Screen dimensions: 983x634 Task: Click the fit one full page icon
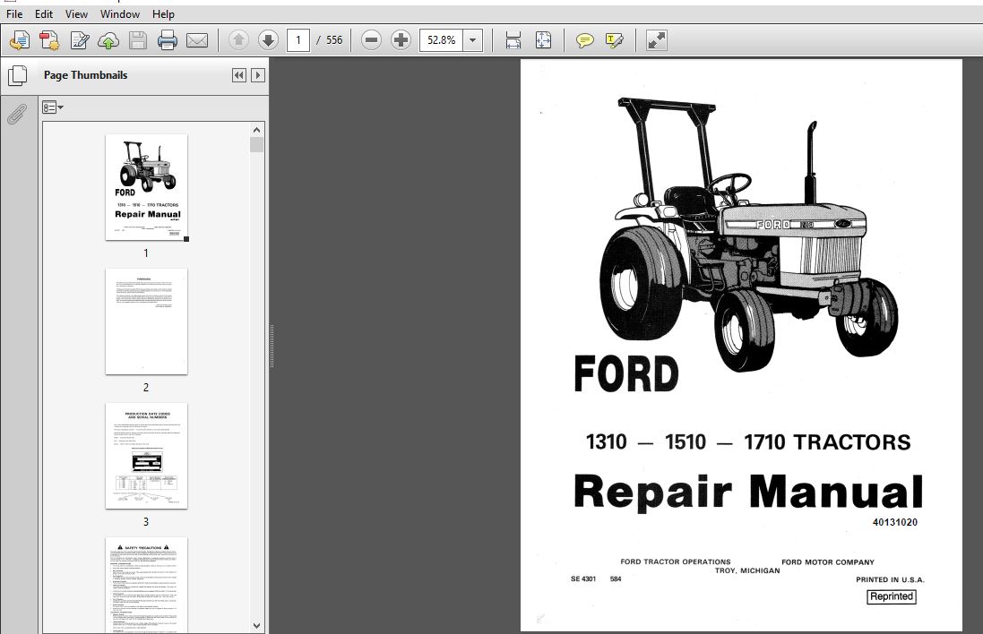(x=544, y=40)
